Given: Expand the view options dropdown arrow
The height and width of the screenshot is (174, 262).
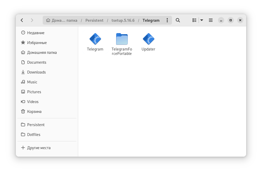Looking at the screenshot, I should (x=202, y=20).
